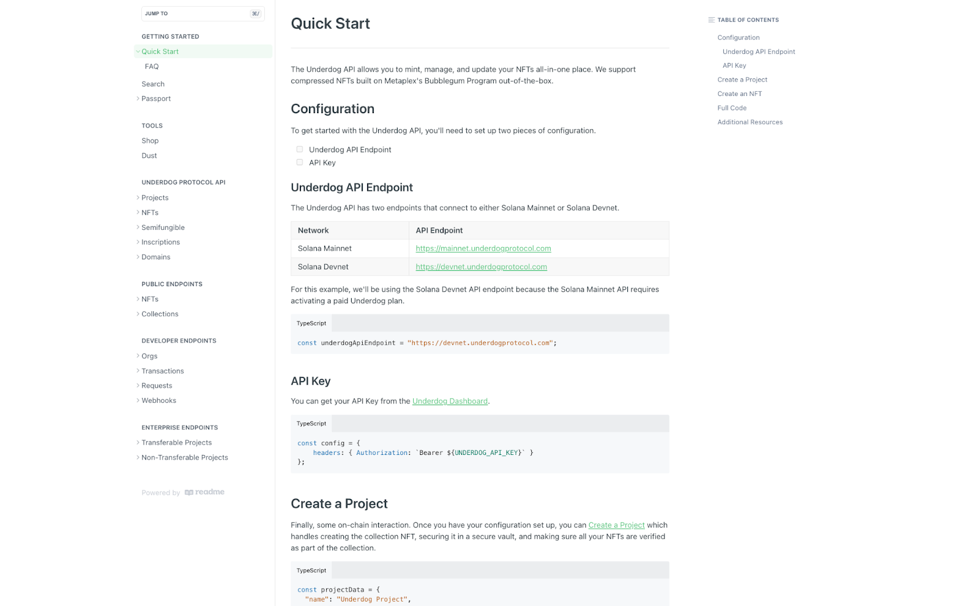Select TypeScript tab above underdogApiEndpoint code

tap(311, 323)
